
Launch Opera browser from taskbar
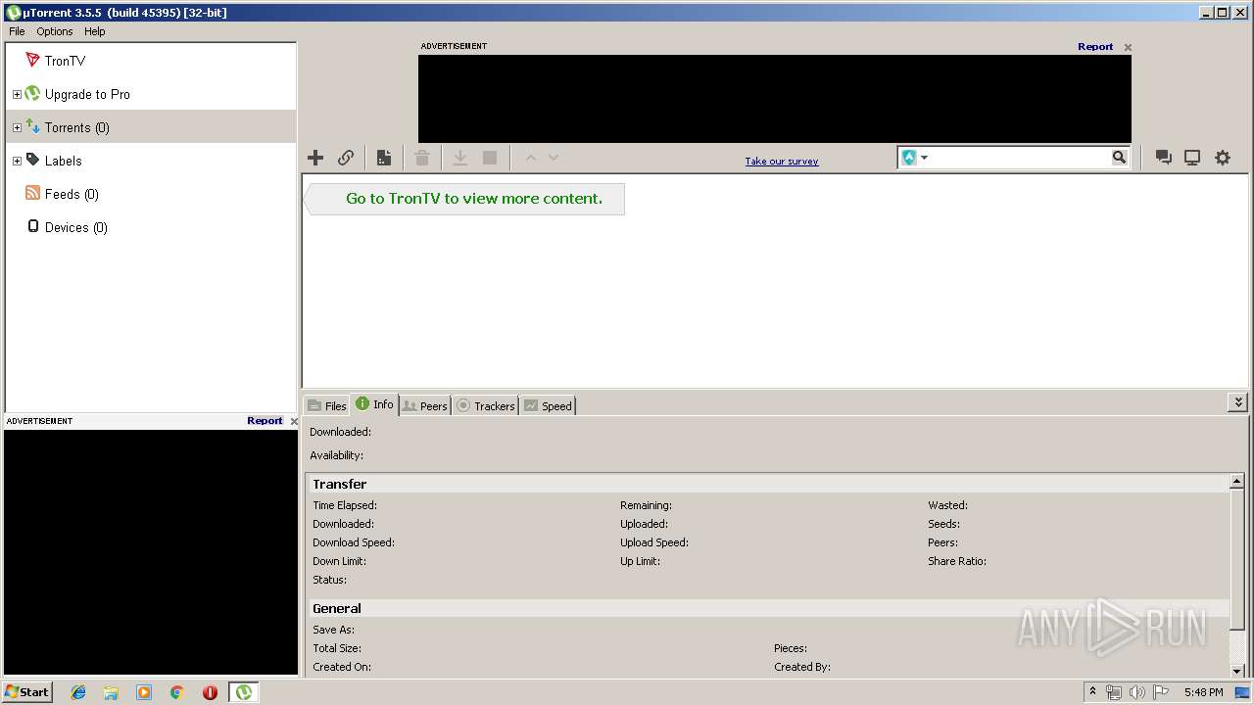click(210, 692)
